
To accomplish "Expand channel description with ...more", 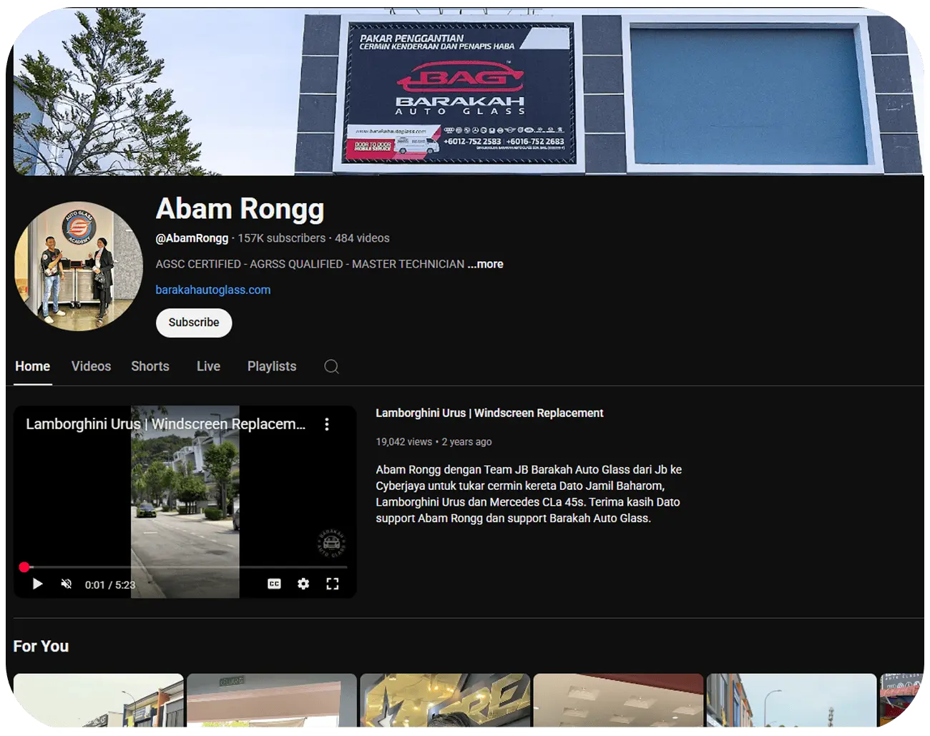I will click(486, 264).
